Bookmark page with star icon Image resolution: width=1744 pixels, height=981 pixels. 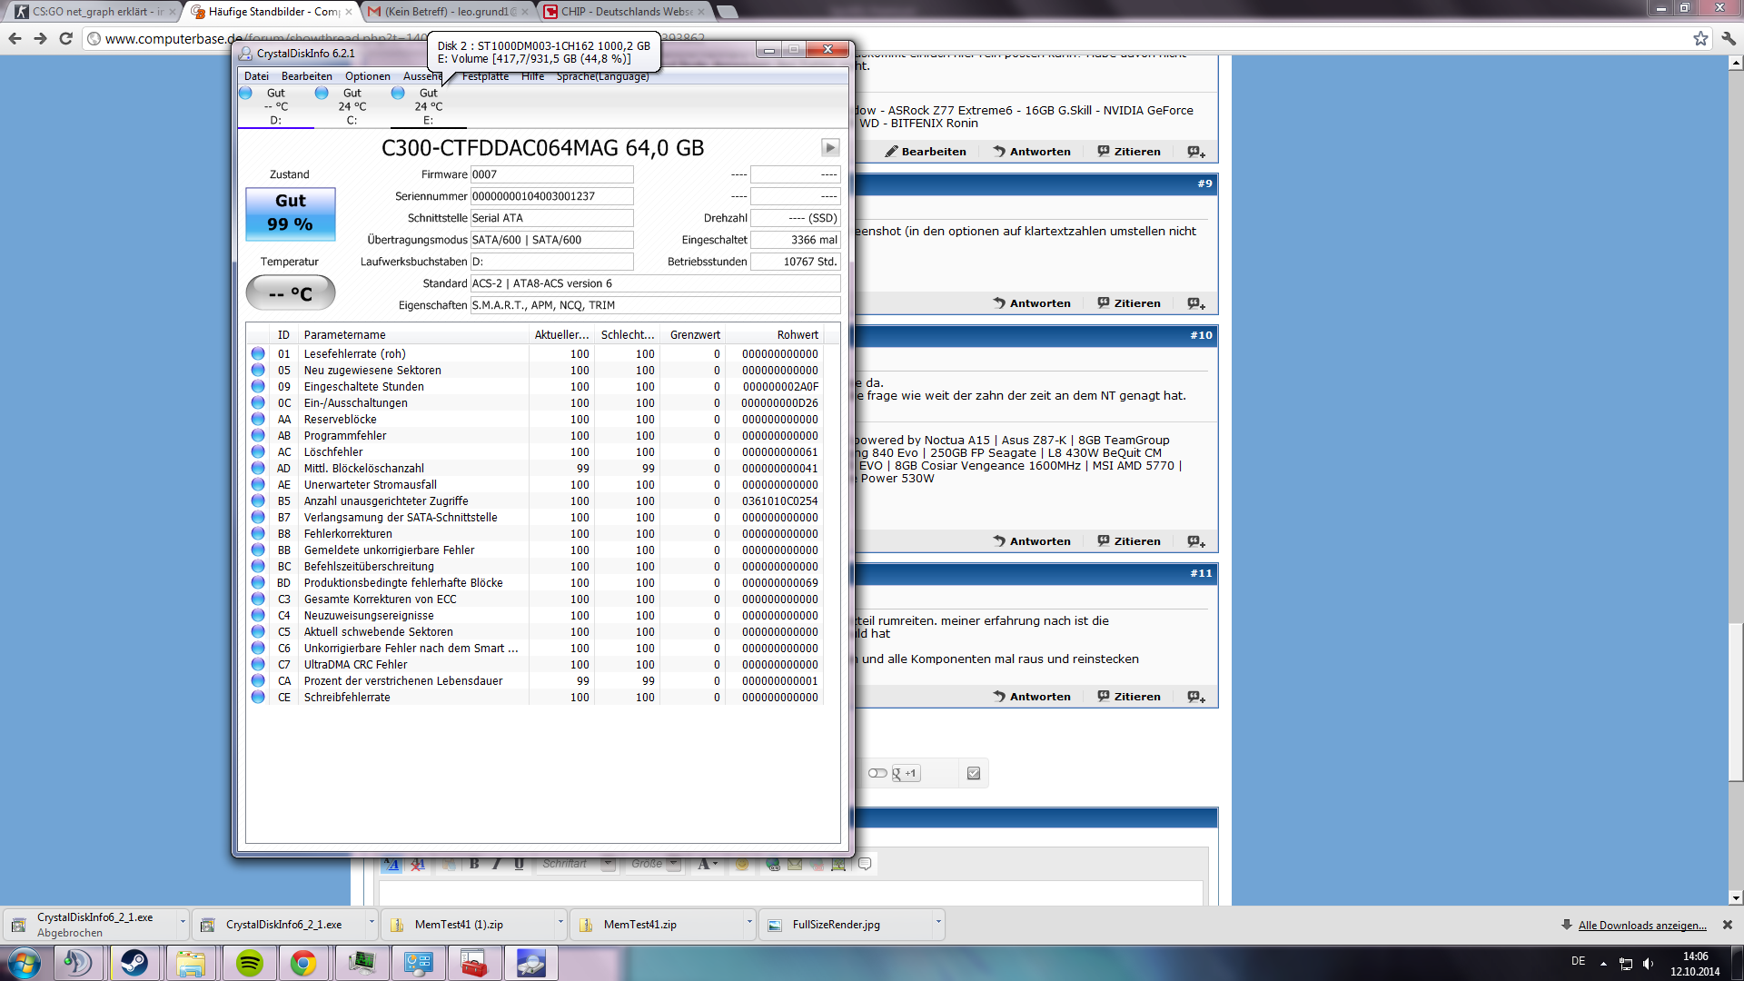pyautogui.click(x=1700, y=38)
